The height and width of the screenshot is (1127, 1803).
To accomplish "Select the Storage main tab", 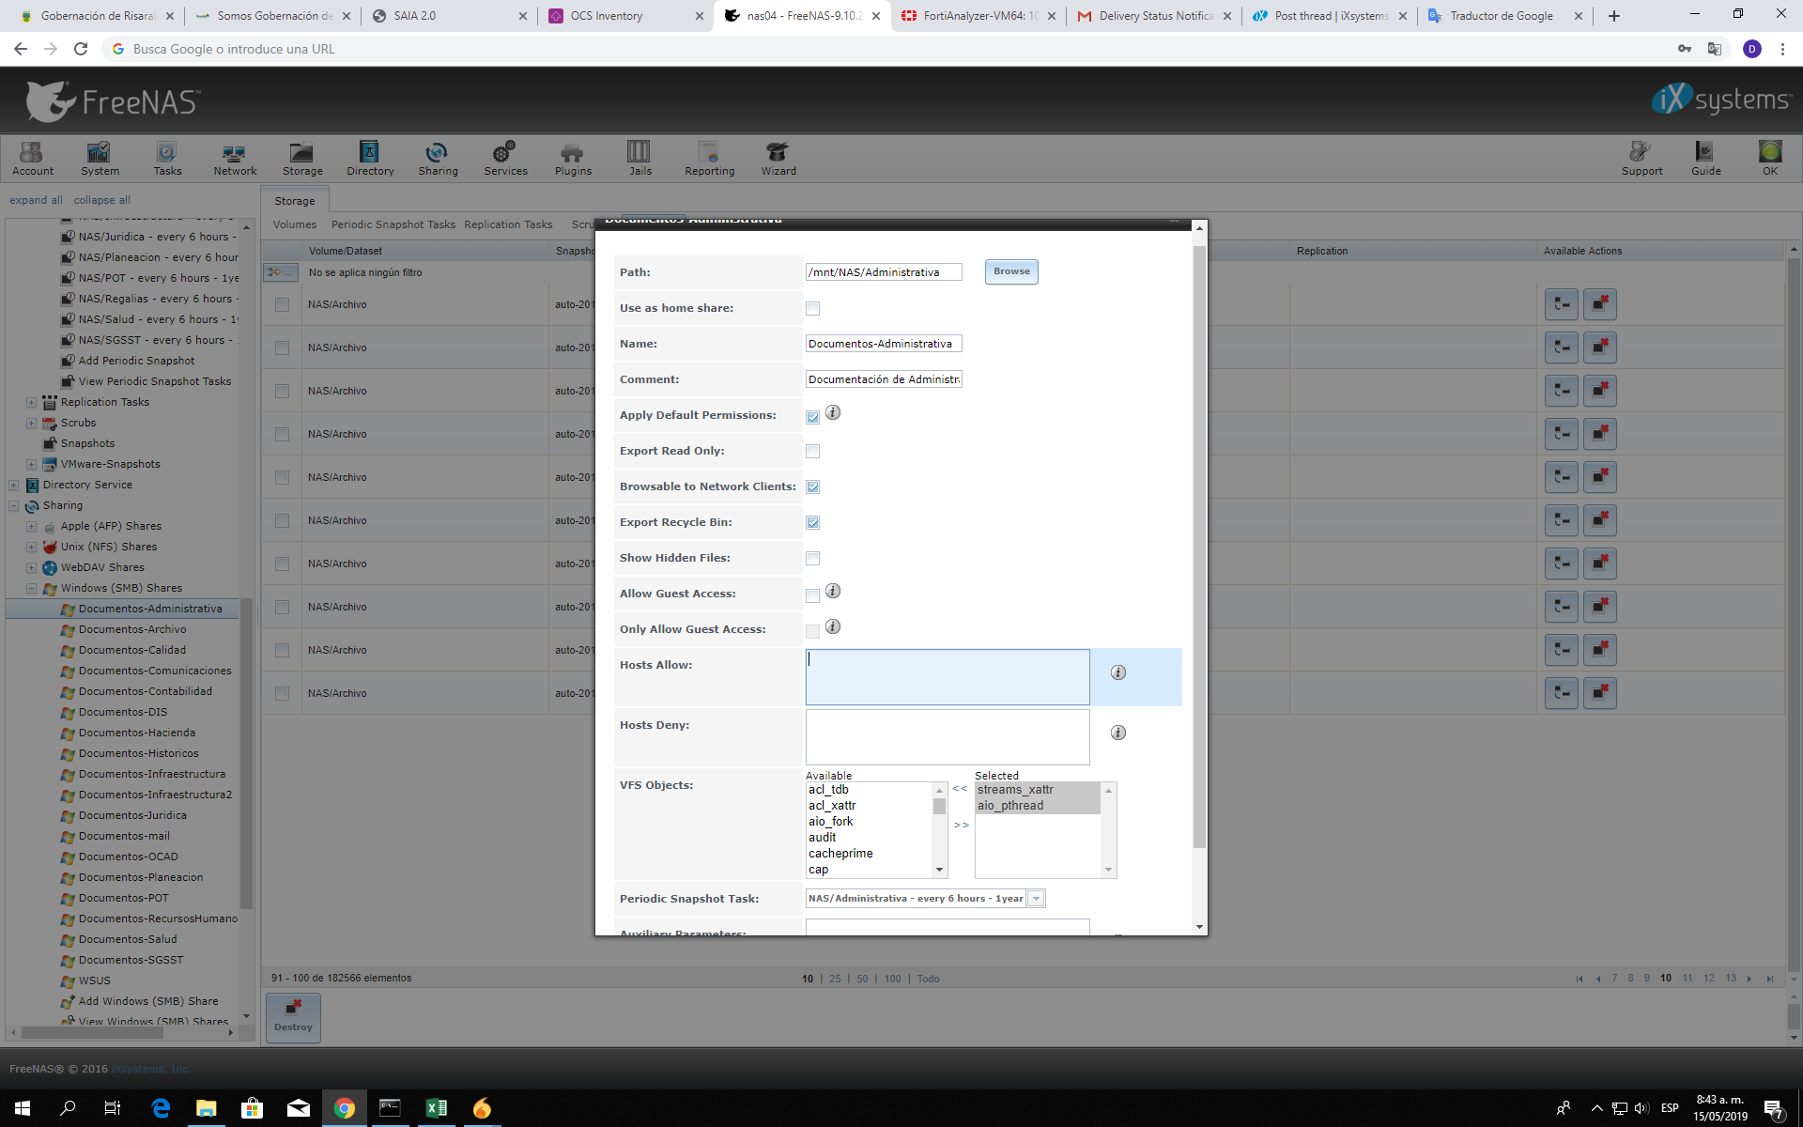I will point(295,201).
